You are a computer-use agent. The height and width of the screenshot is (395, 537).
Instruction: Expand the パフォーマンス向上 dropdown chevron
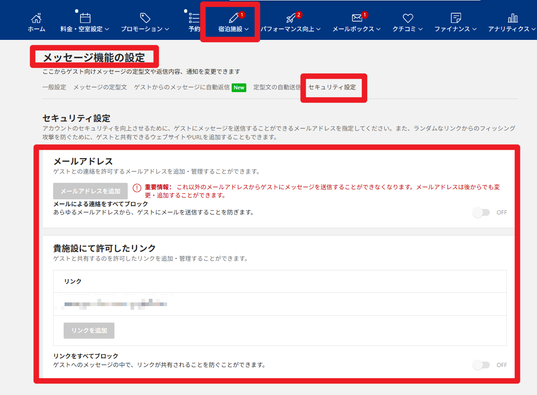[319, 29]
